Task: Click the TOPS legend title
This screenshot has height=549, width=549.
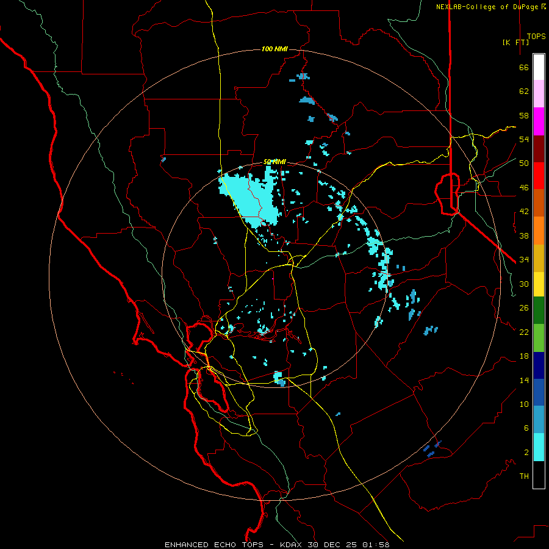Action: pos(536,37)
